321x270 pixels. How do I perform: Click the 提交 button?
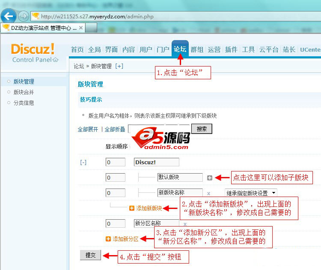90,255
